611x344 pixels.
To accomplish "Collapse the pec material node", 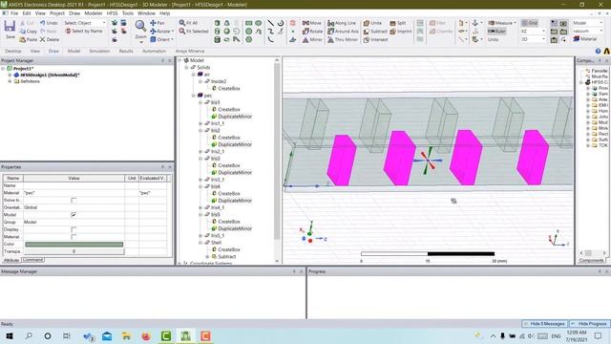I will coord(194,96).
